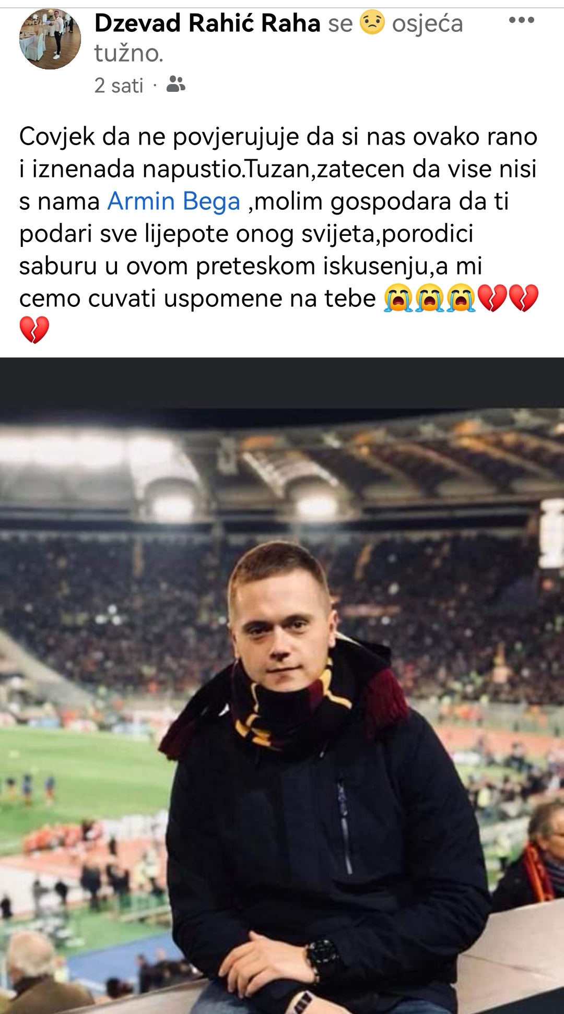This screenshot has height=1014, width=564.
Task: Tap the first crying face emoji
Action: pos(398,299)
